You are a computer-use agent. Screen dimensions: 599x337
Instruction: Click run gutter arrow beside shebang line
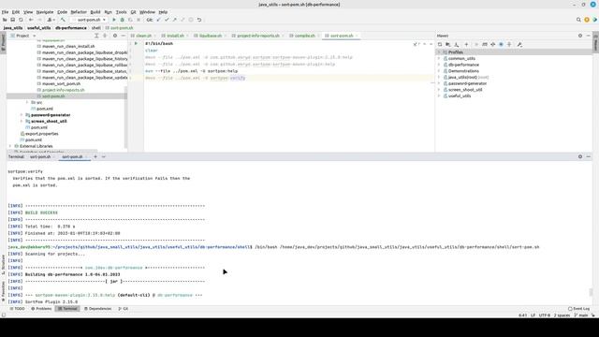136,44
